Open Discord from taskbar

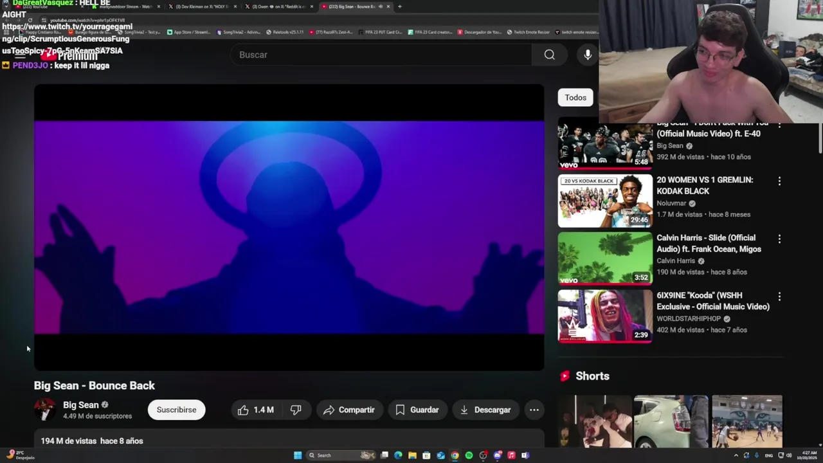point(497,455)
